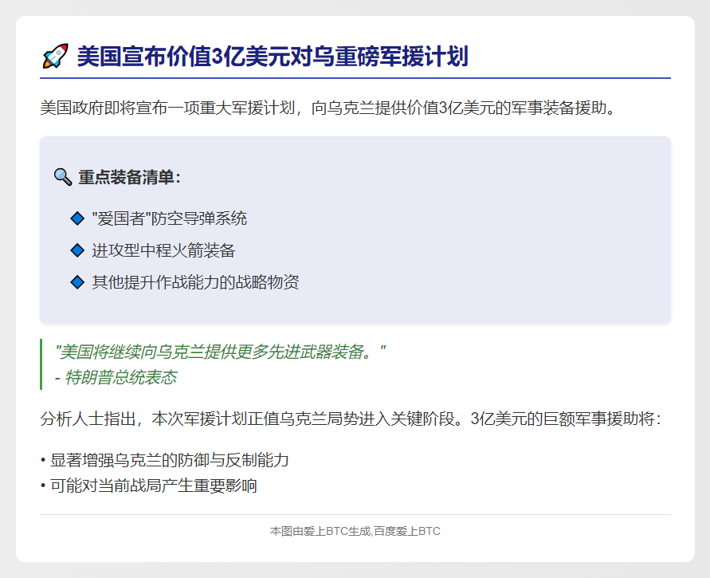Click the intro sentence starting with 美国政府即将宣布
The height and width of the screenshot is (578, 710).
(328, 108)
